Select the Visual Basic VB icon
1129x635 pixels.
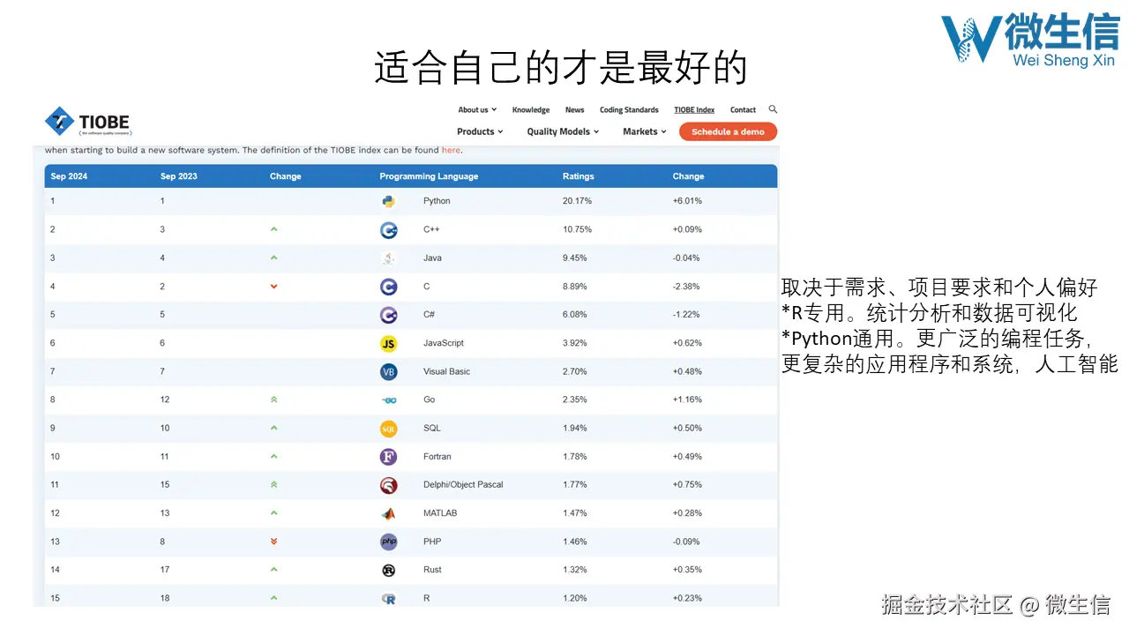(x=388, y=371)
